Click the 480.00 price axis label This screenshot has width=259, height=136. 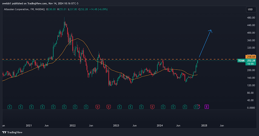pyautogui.click(x=251, y=18)
